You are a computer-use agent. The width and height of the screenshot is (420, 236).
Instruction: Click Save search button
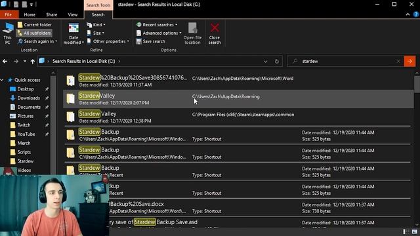coord(150,41)
